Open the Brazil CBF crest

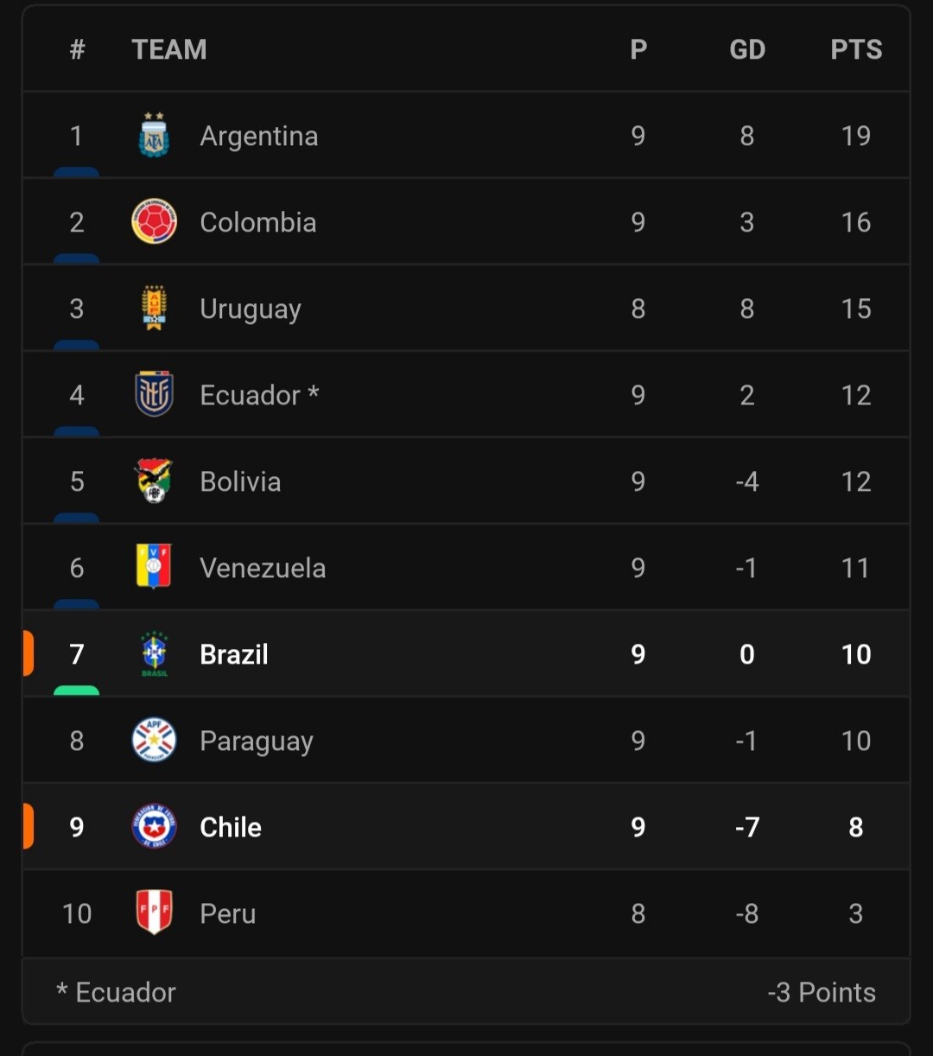[x=154, y=654]
